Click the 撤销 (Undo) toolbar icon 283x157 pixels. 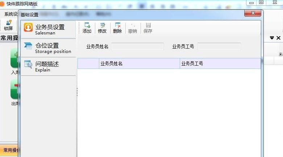(x=133, y=28)
